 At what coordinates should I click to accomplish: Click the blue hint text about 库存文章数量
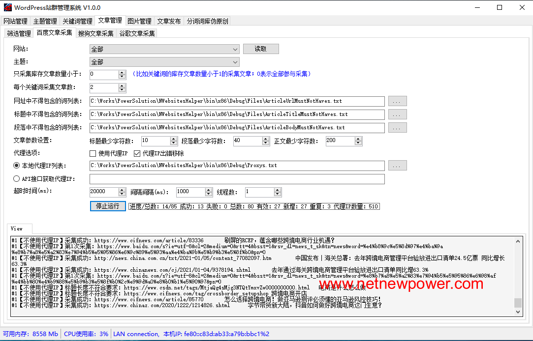[221, 74]
